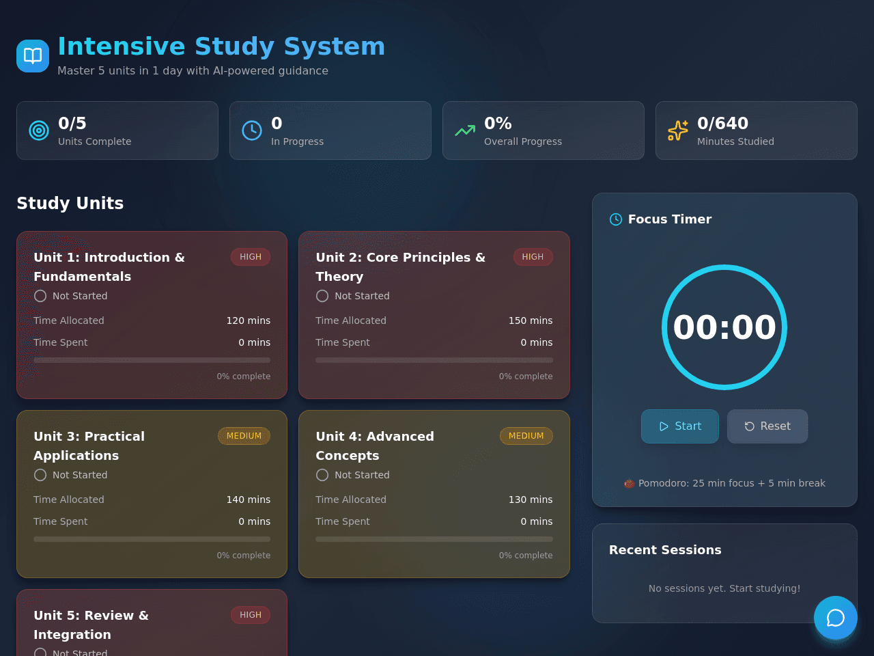The height and width of the screenshot is (656, 874).
Task: Toggle Unit 3 Not Started status circle
Action: coord(40,475)
